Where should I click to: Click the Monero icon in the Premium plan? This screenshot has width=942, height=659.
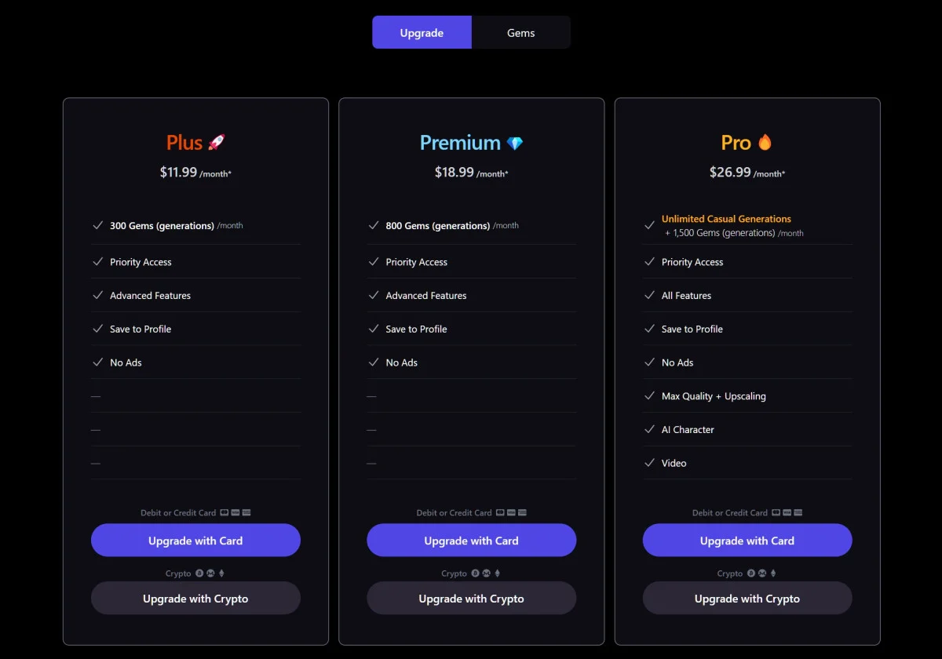pos(486,573)
